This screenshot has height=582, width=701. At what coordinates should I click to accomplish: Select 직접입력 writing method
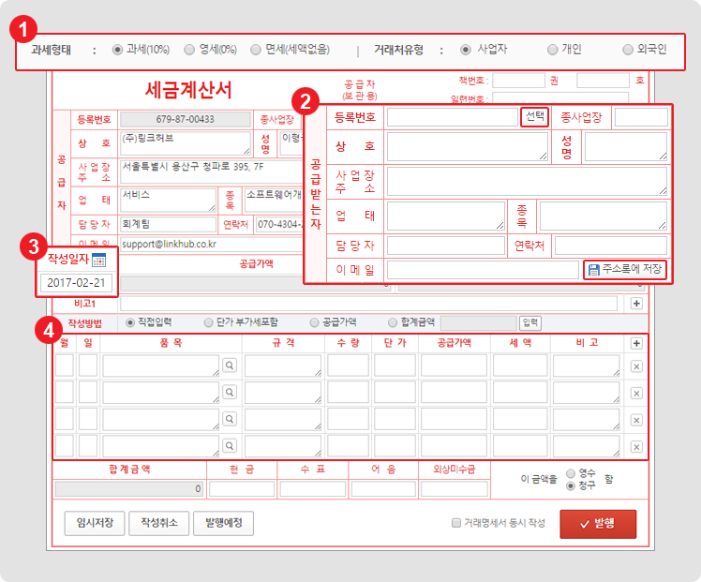click(130, 322)
